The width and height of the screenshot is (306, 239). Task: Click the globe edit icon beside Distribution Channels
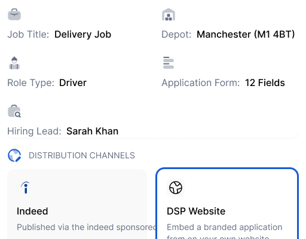click(14, 155)
